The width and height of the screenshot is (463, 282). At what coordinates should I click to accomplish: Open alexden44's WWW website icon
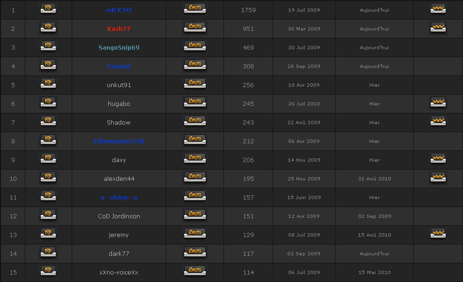[x=438, y=178]
